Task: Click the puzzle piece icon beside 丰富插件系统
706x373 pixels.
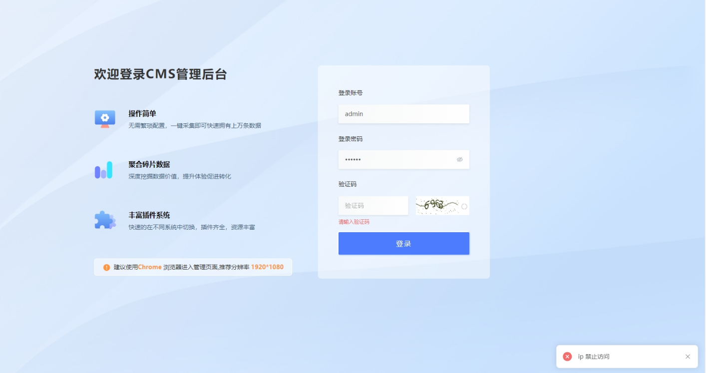Action: [x=105, y=220]
